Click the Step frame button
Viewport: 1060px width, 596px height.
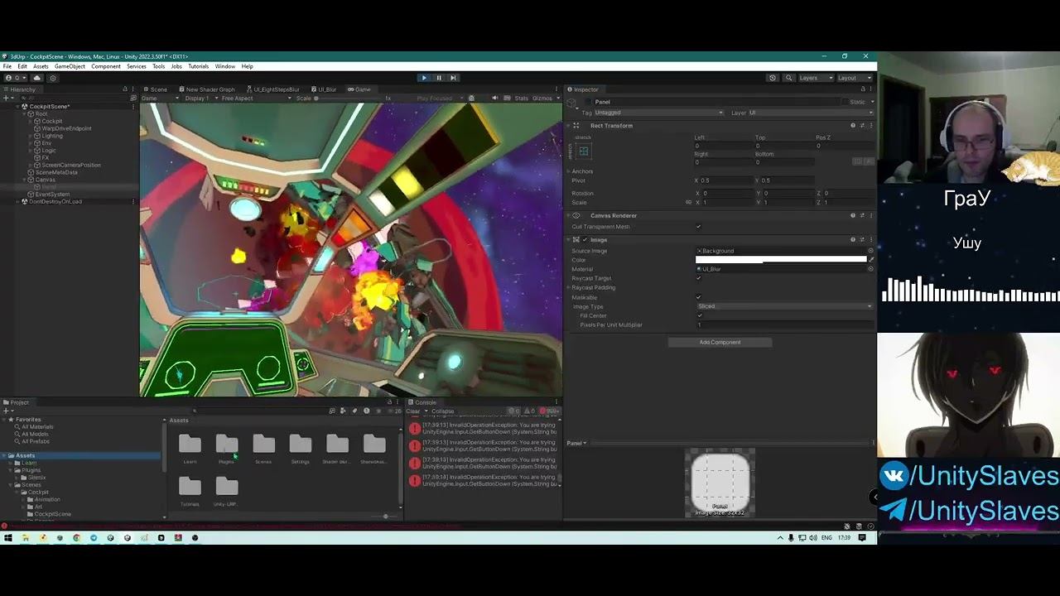[x=453, y=78]
